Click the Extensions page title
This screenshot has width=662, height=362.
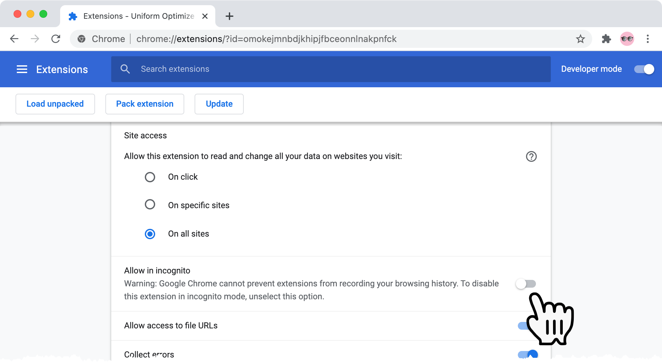[62, 69]
